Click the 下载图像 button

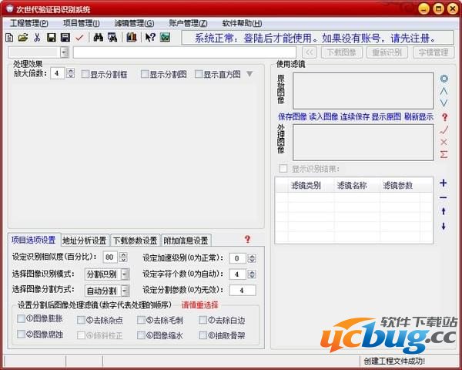[x=341, y=52]
